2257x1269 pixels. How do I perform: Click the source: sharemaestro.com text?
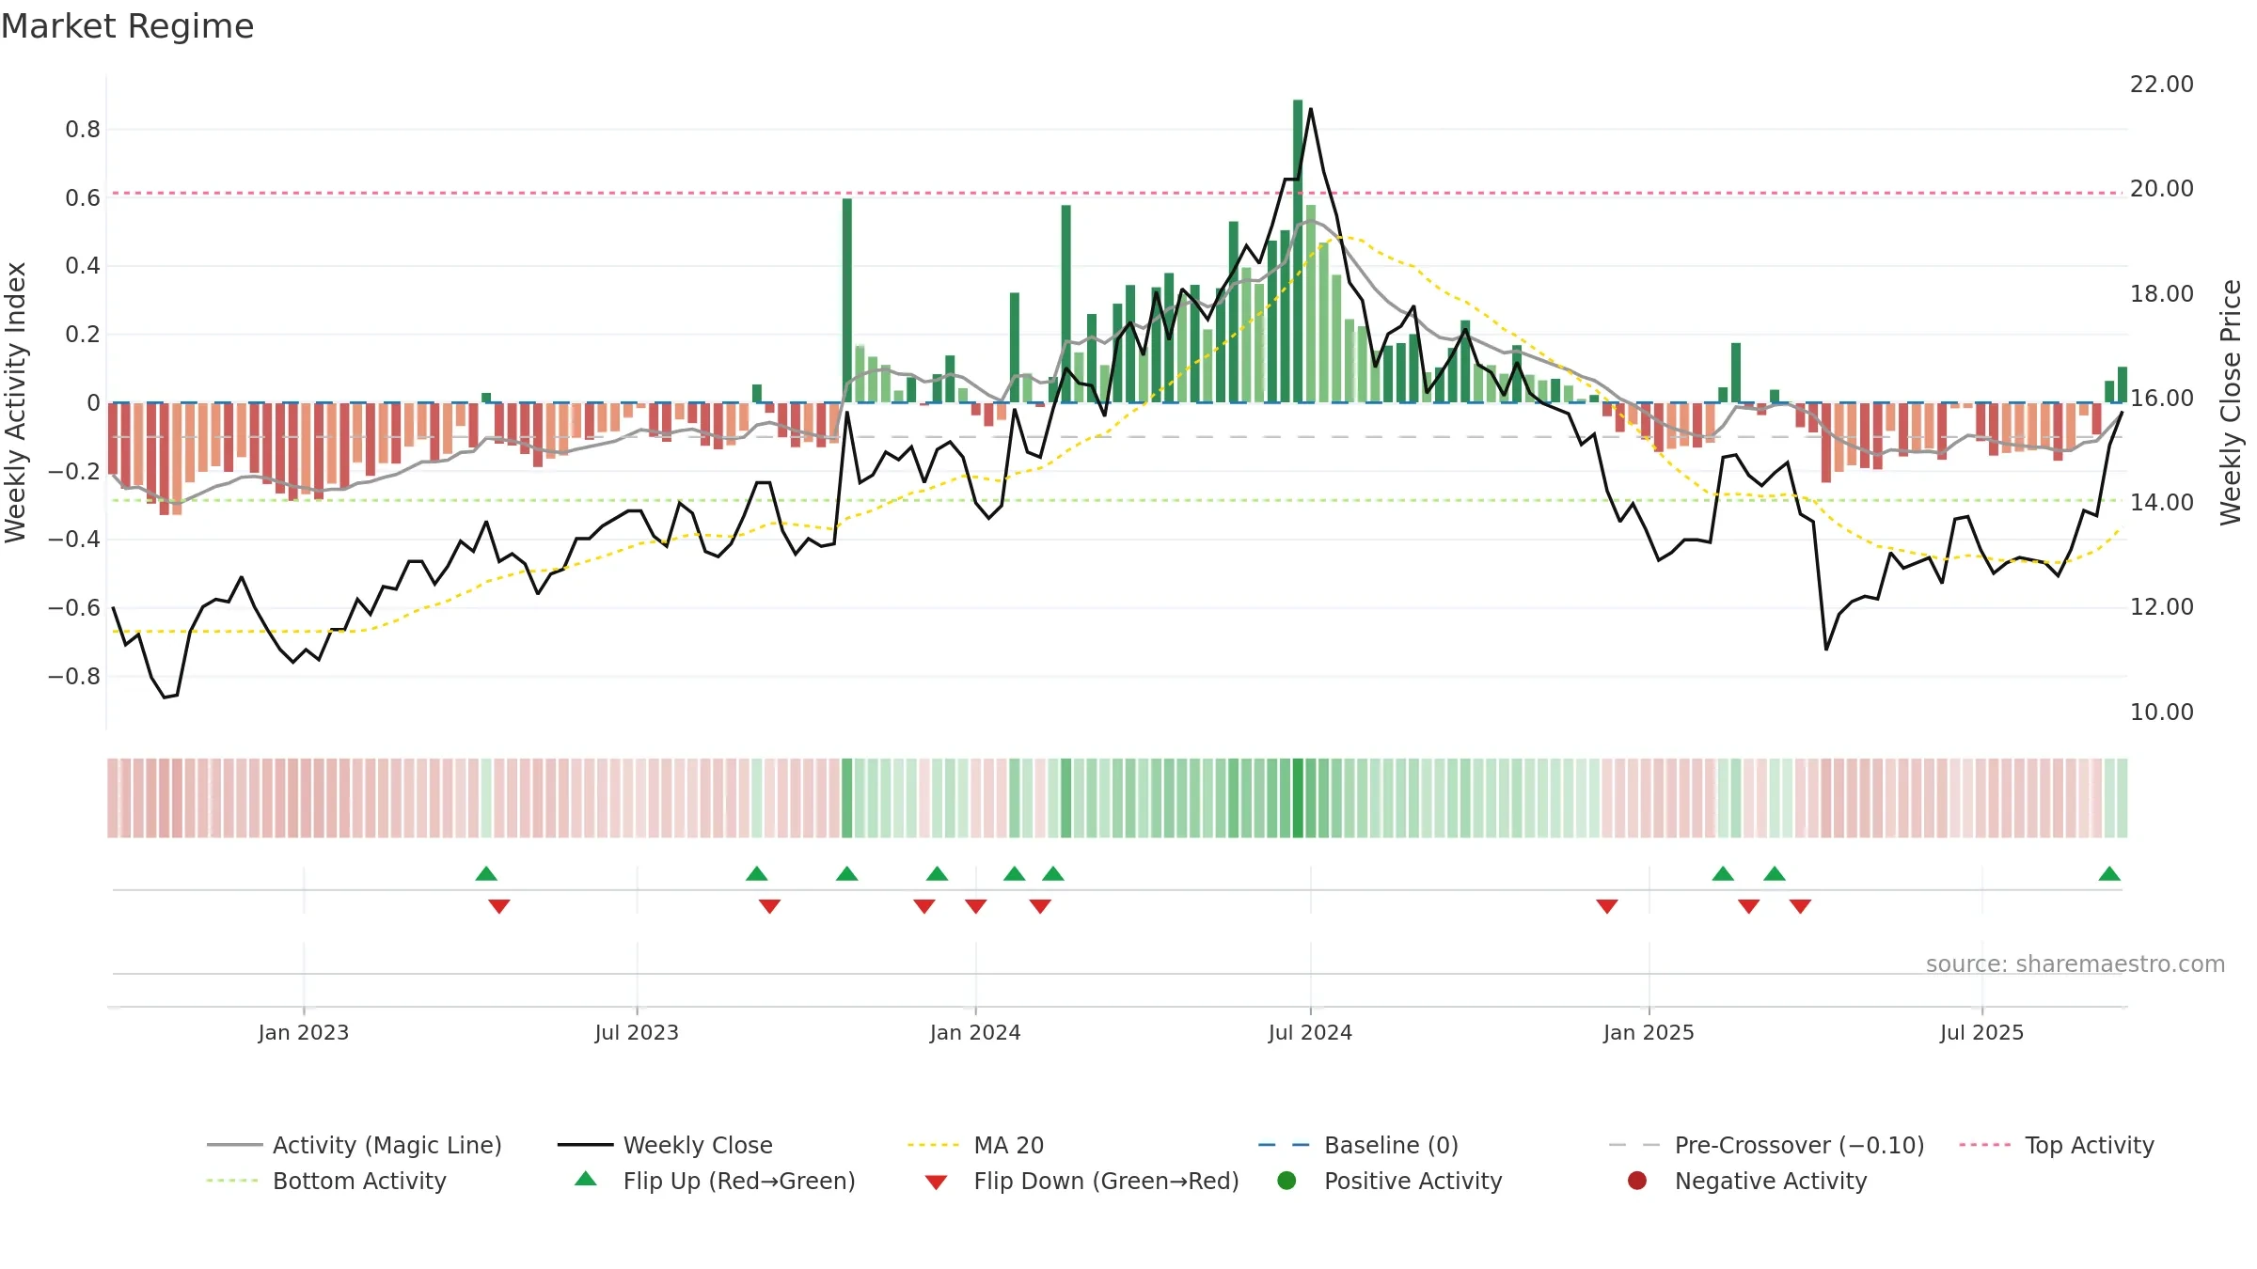pos(2075,963)
